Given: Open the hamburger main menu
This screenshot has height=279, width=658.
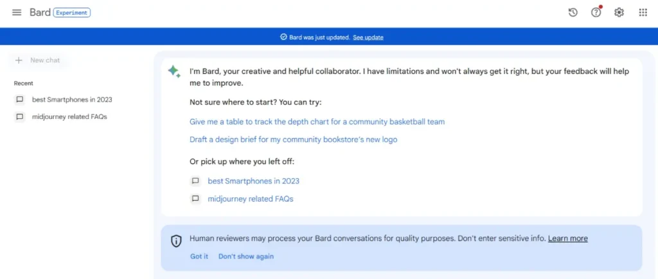Looking at the screenshot, I should (17, 13).
